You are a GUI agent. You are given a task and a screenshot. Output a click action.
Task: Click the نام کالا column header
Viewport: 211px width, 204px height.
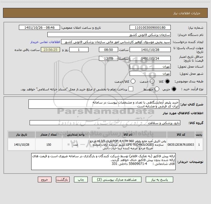[x=128, y=134]
